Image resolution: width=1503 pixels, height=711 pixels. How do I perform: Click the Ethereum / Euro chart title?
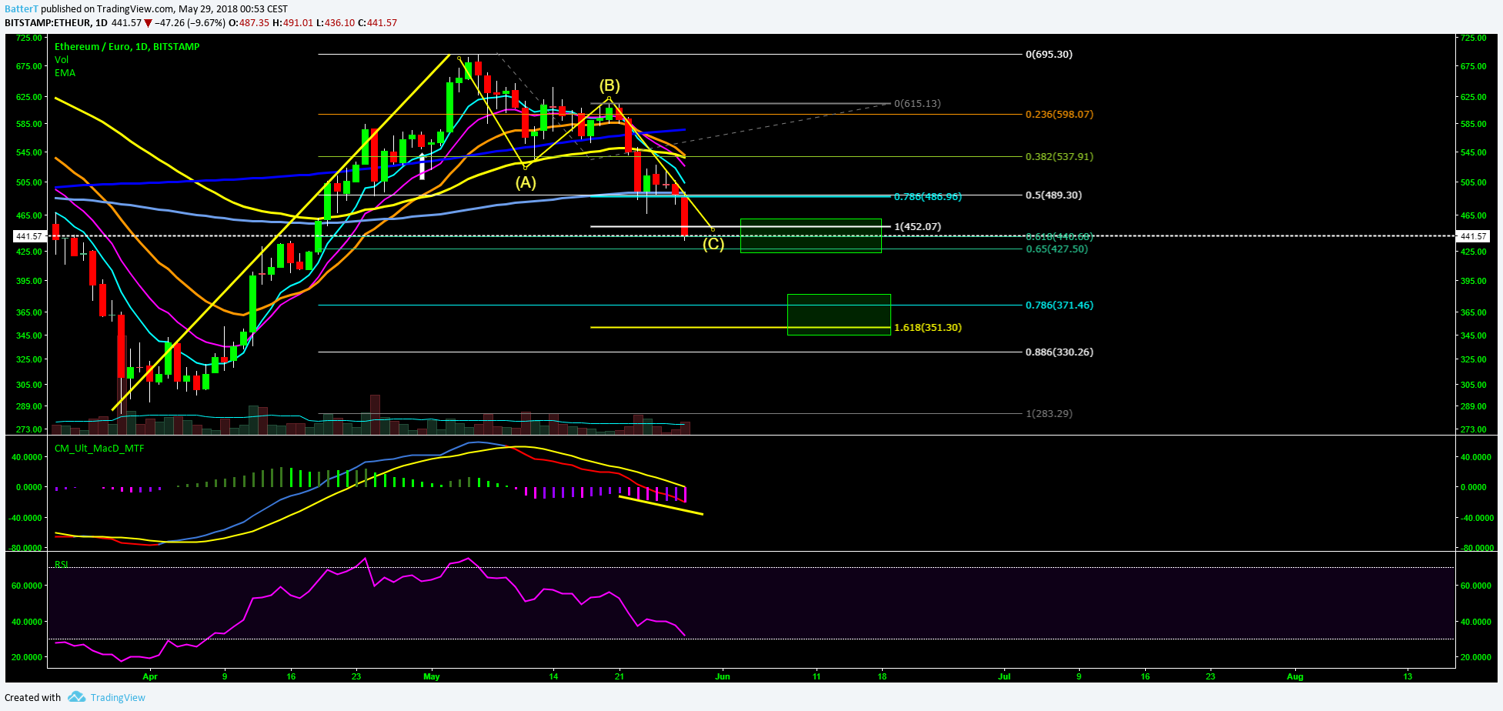(127, 47)
